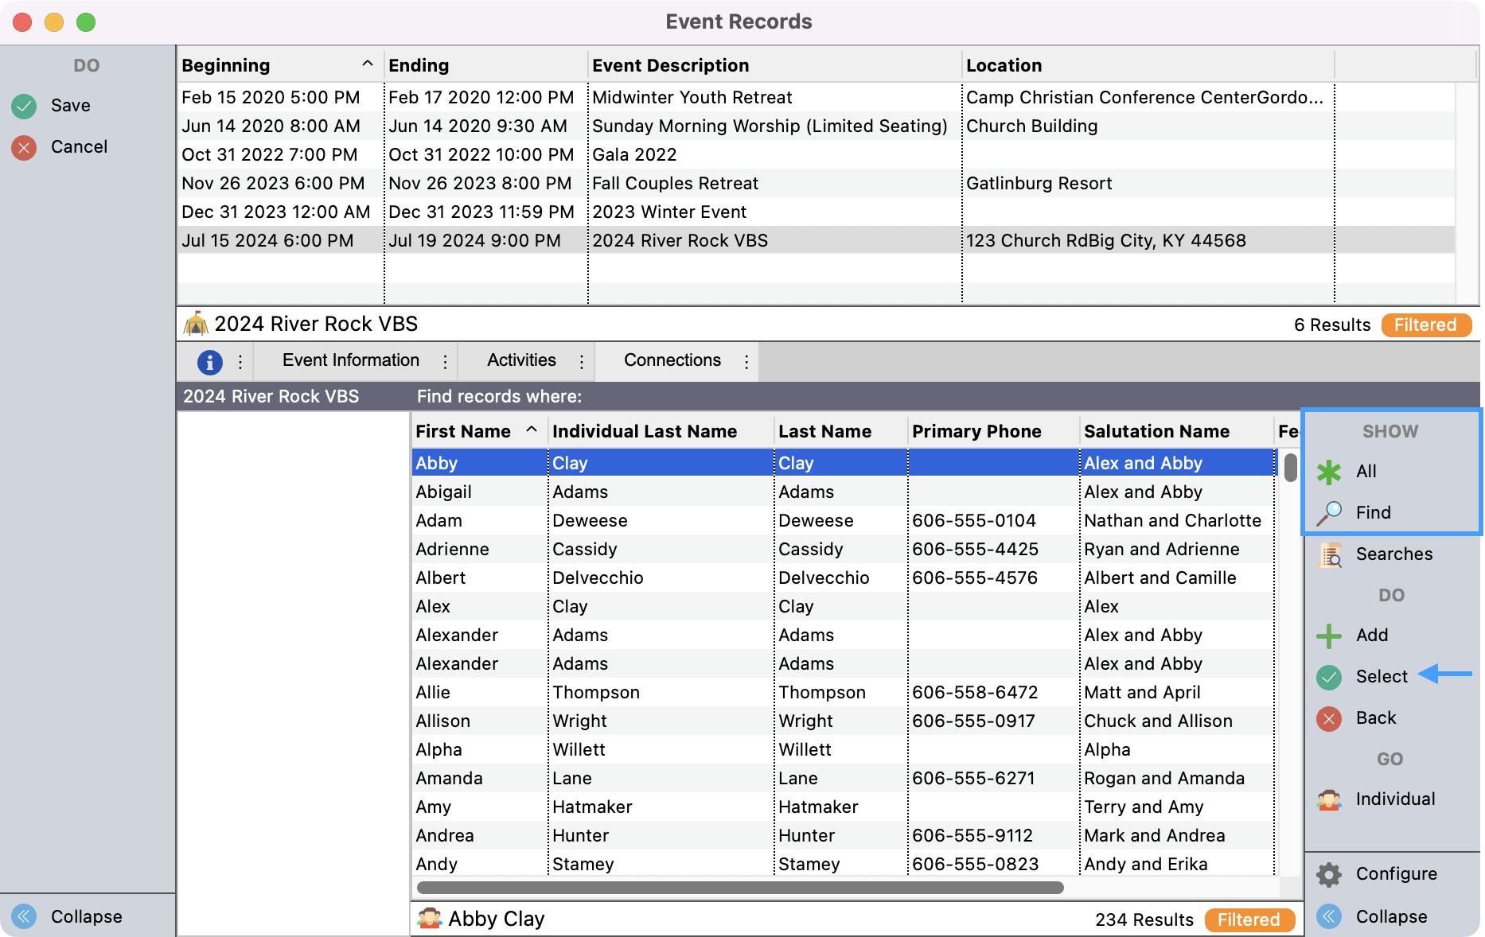Click the green plus Add icon
The width and height of the screenshot is (1485, 937).
click(x=1328, y=636)
